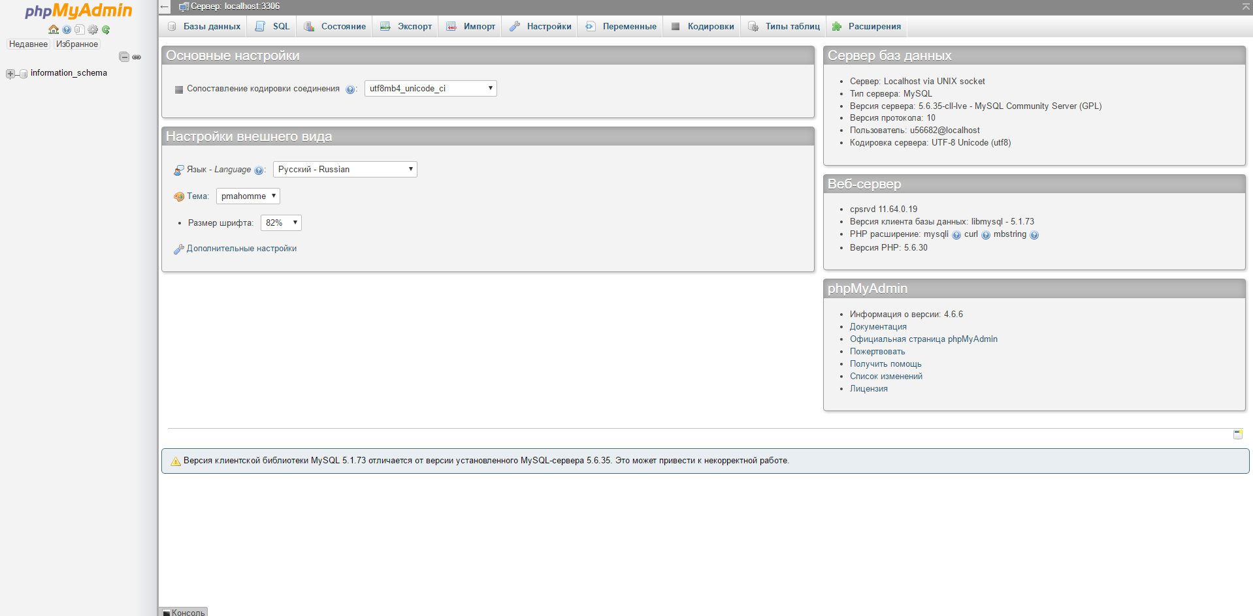Screen dimensions: 1253x616
Task: Open the language dropdown showing Русский - Russian
Action: (x=345, y=170)
